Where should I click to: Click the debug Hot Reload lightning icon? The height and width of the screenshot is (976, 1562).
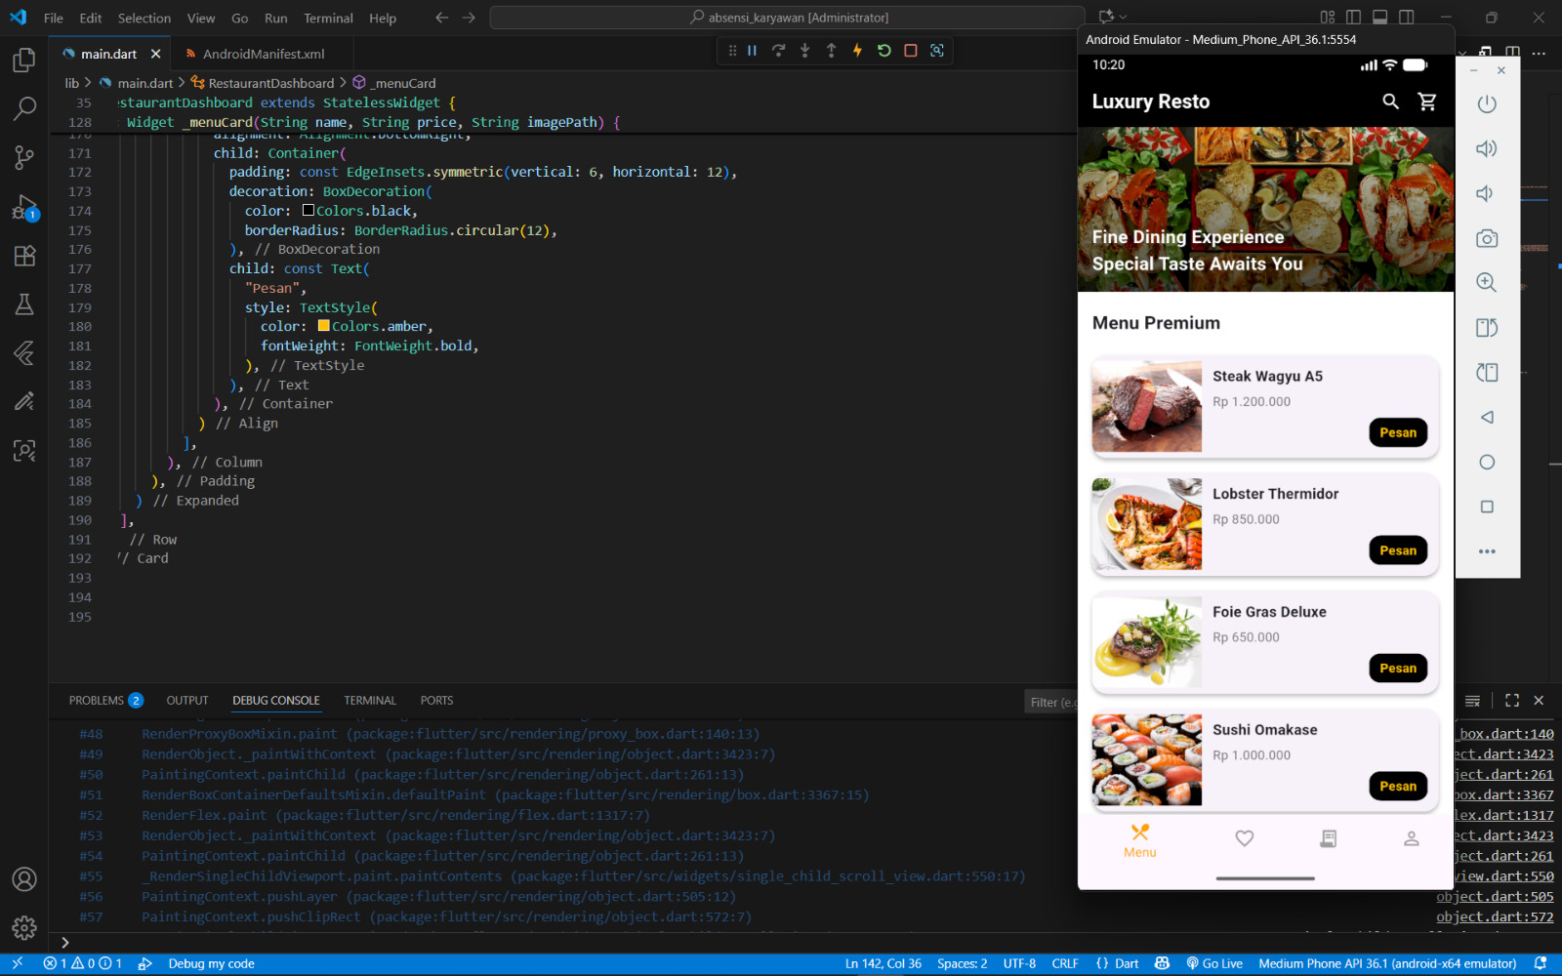pos(857,51)
